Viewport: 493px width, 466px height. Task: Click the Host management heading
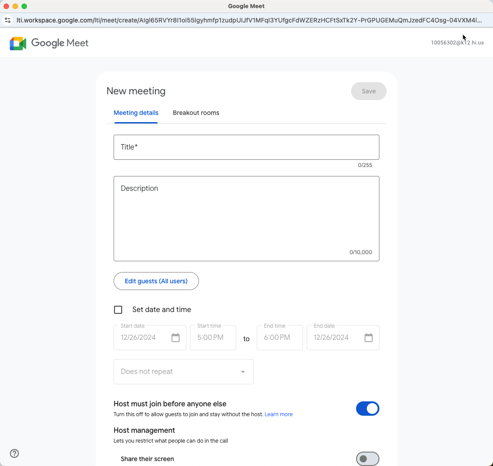(144, 430)
